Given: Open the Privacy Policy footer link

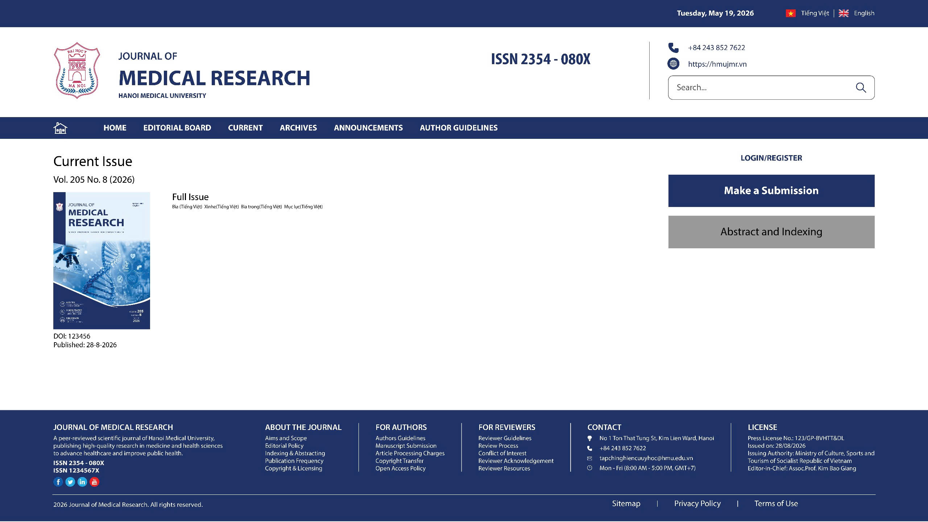Looking at the screenshot, I should tap(697, 504).
